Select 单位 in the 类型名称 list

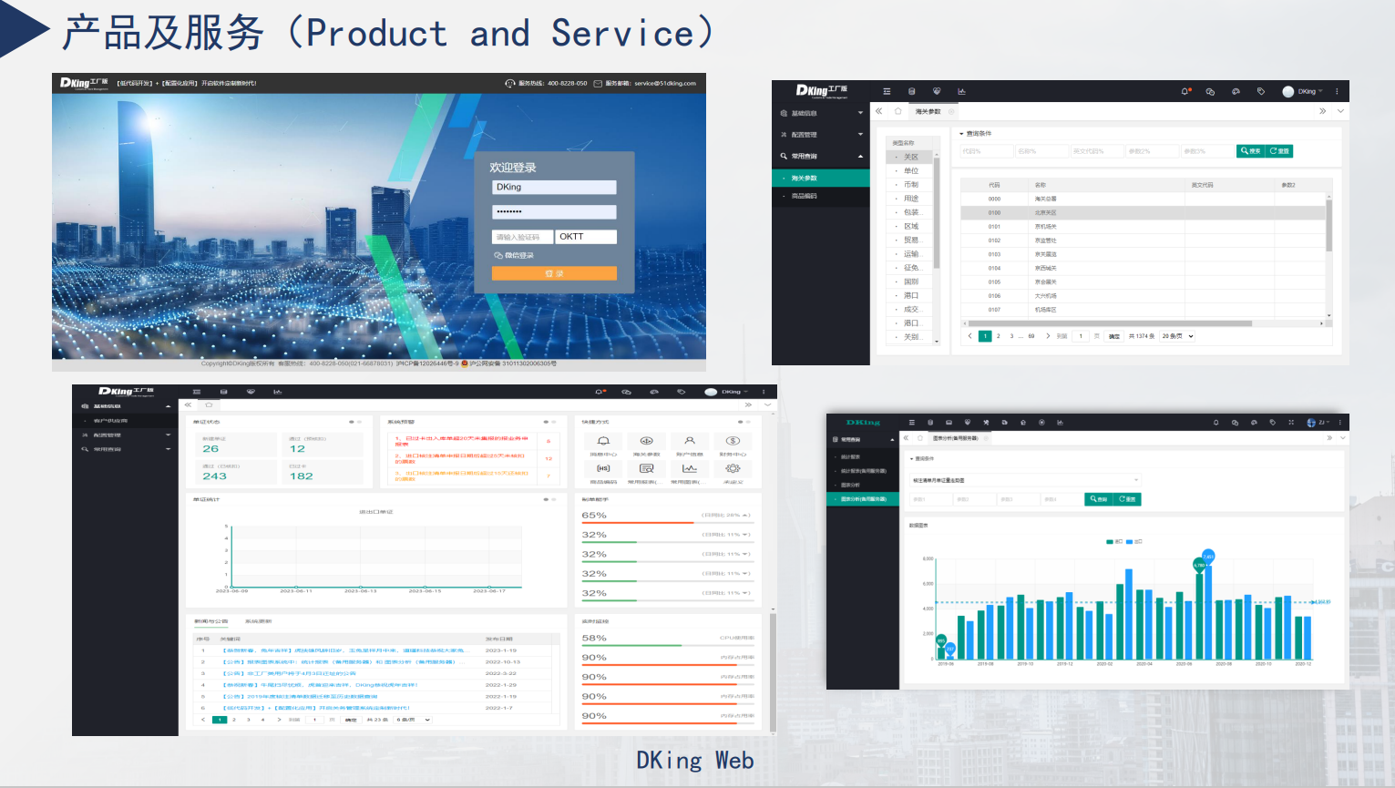pyautogui.click(x=911, y=171)
